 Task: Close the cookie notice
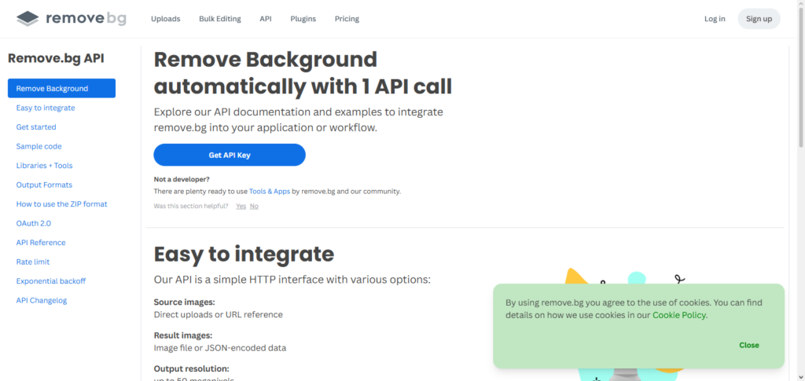pyautogui.click(x=749, y=345)
